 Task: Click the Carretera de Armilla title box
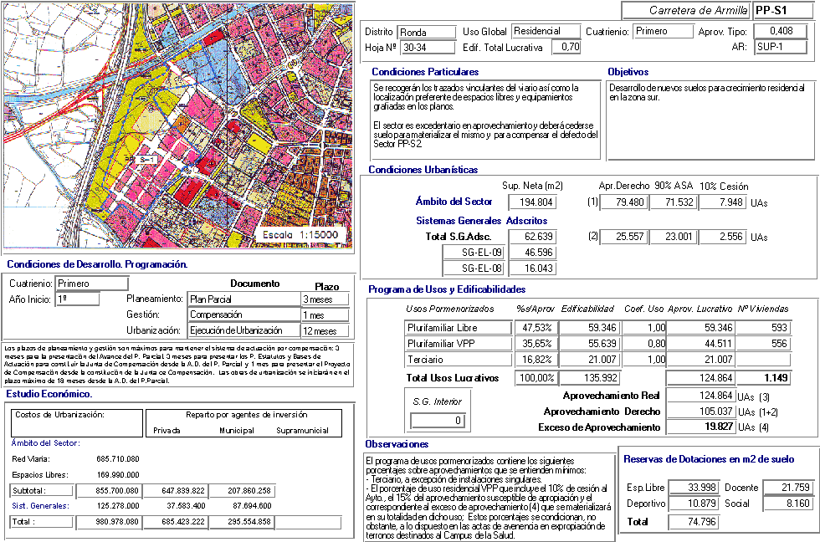point(685,10)
